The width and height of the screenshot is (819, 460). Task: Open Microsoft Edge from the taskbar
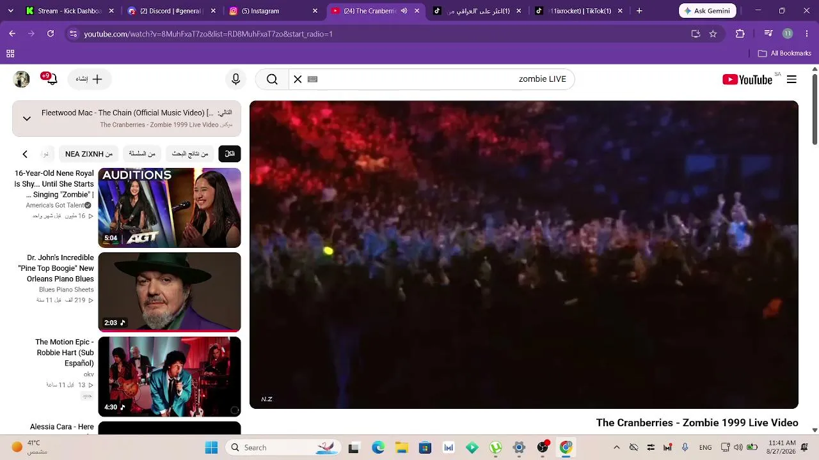pos(378,447)
